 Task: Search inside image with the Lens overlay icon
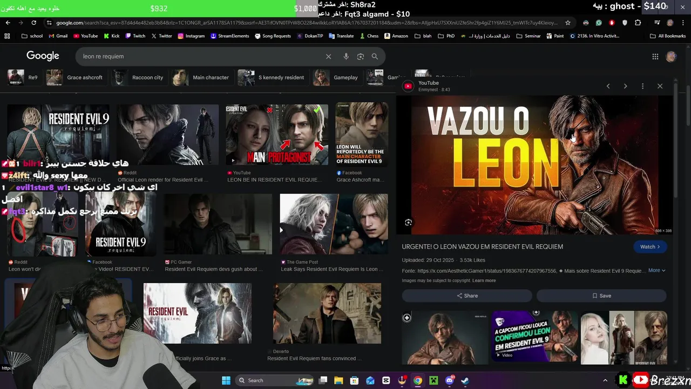click(x=409, y=222)
